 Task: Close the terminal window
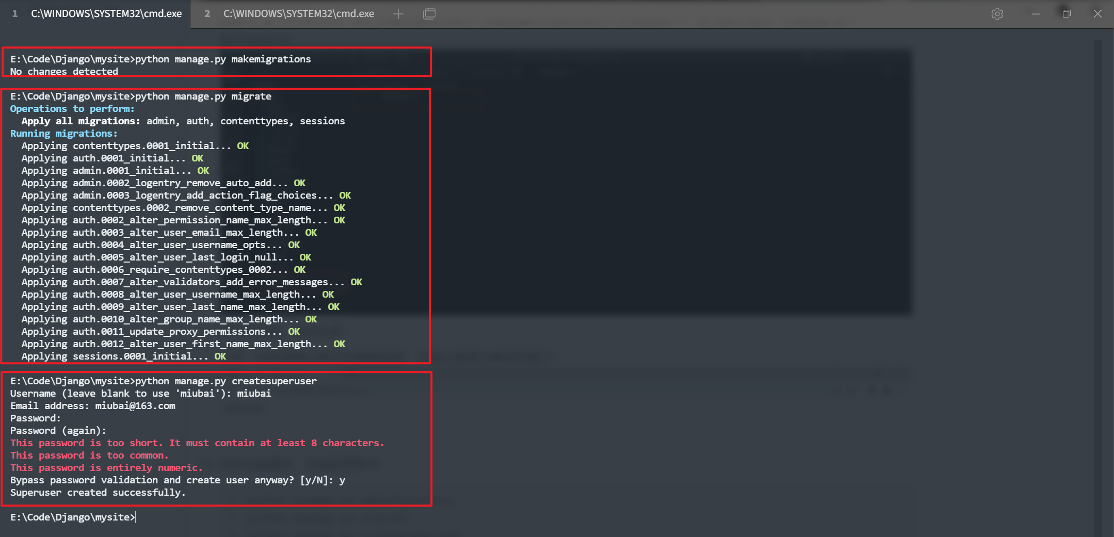1097,14
